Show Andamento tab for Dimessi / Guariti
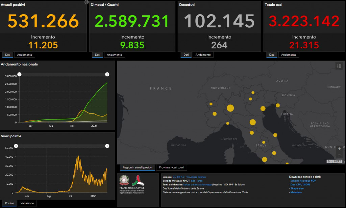The image size is (346, 208). 114,55
